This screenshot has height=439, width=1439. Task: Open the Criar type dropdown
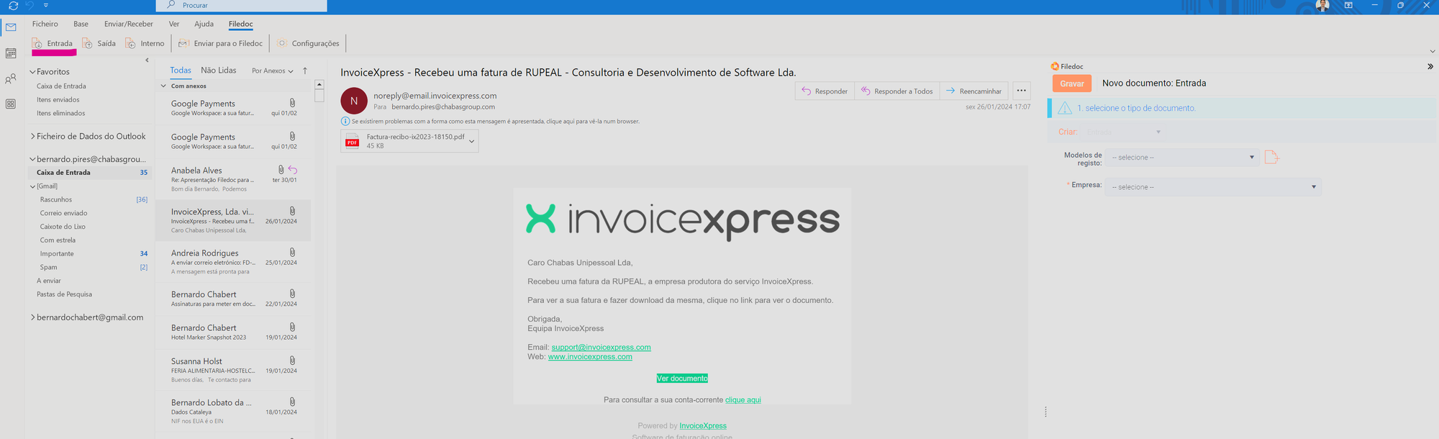pos(1123,132)
